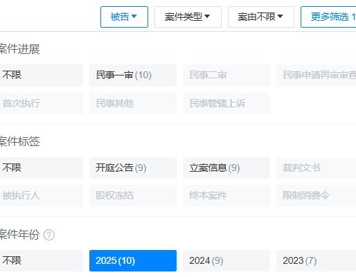Image resolution: width=356 pixels, height=277 pixels.
Task: Click the help icon beside 案件年份
Action: (x=49, y=235)
